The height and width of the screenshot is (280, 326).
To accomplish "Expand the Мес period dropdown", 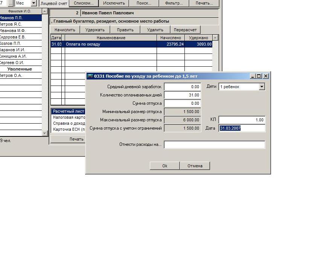I will pyautogui.click(x=34, y=3).
